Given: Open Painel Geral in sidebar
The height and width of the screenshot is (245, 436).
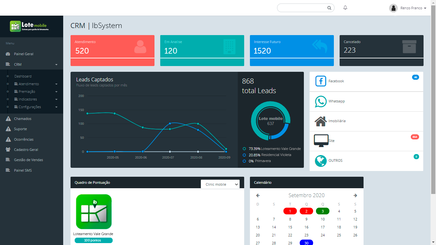Looking at the screenshot, I should 24,54.
